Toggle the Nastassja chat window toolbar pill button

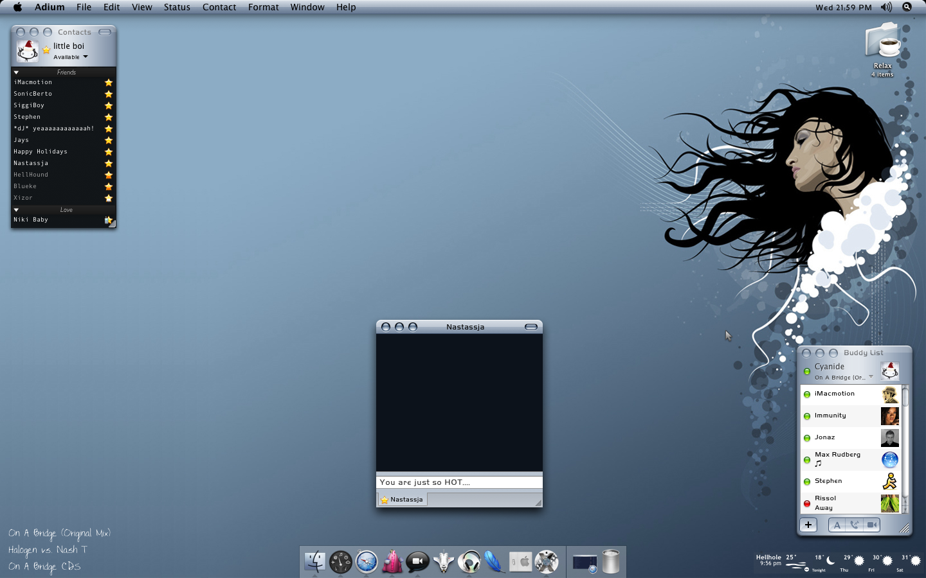pyautogui.click(x=531, y=327)
